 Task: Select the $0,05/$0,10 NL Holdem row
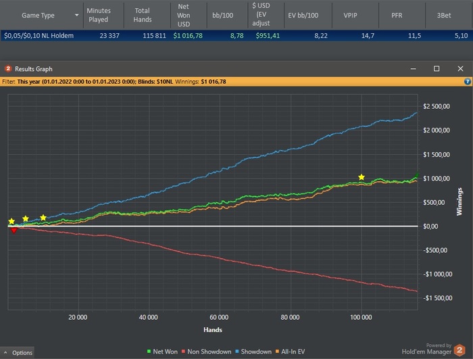pos(236,36)
